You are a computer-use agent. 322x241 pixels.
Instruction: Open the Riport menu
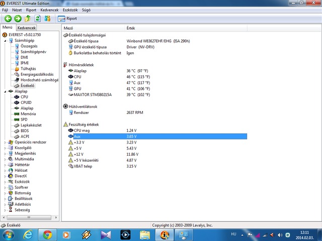31,10
